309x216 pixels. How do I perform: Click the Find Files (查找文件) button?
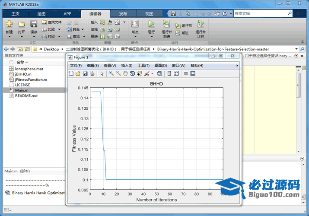pyautogui.click(x=52, y=22)
